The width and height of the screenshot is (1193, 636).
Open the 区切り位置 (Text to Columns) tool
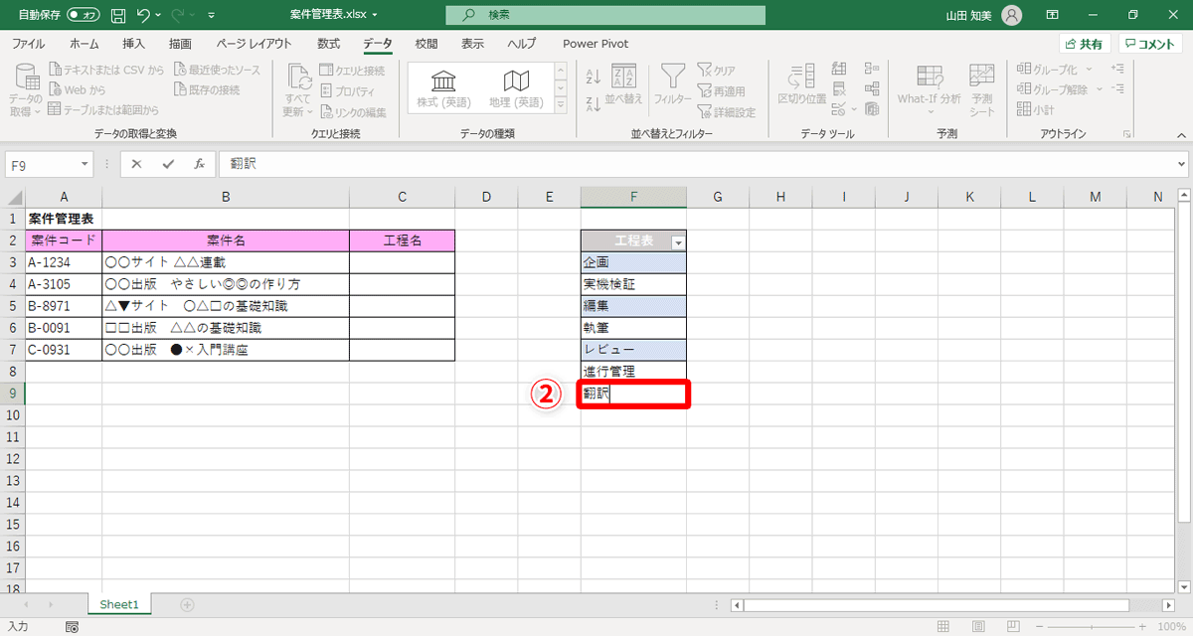pos(801,87)
